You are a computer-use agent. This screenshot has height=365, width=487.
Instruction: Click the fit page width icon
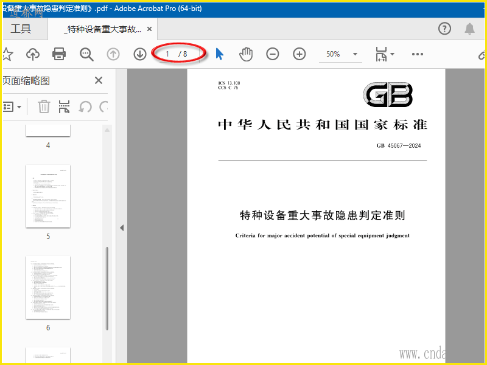click(381, 54)
